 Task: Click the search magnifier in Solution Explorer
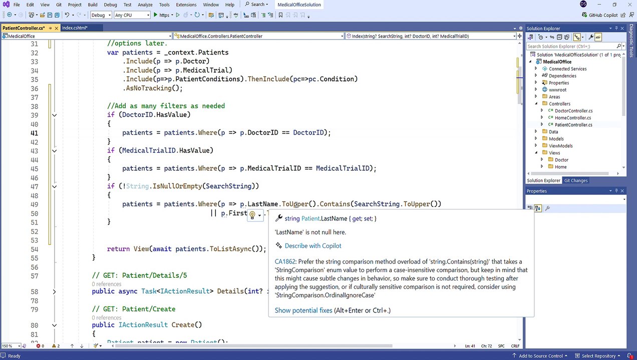(x=618, y=46)
